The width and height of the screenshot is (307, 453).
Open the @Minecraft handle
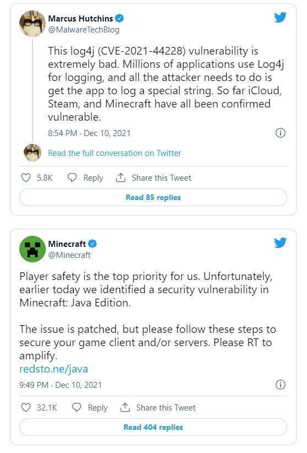tap(69, 255)
